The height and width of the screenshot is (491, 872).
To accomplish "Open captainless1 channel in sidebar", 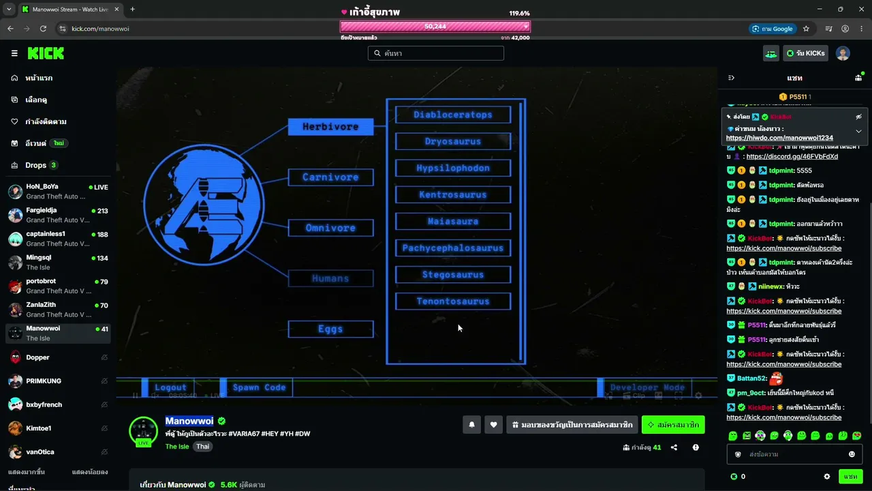I will point(58,239).
